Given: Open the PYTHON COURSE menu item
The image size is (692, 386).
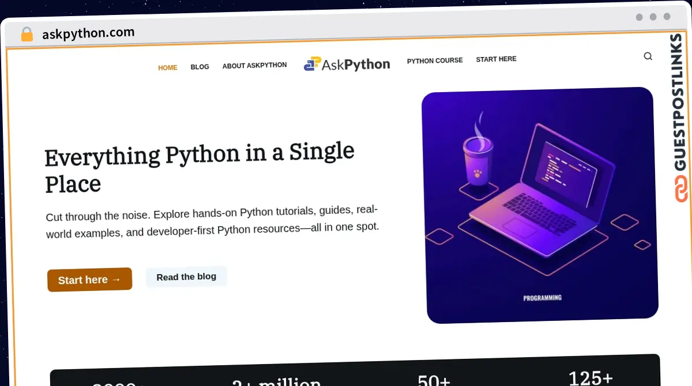Looking at the screenshot, I should 435,60.
